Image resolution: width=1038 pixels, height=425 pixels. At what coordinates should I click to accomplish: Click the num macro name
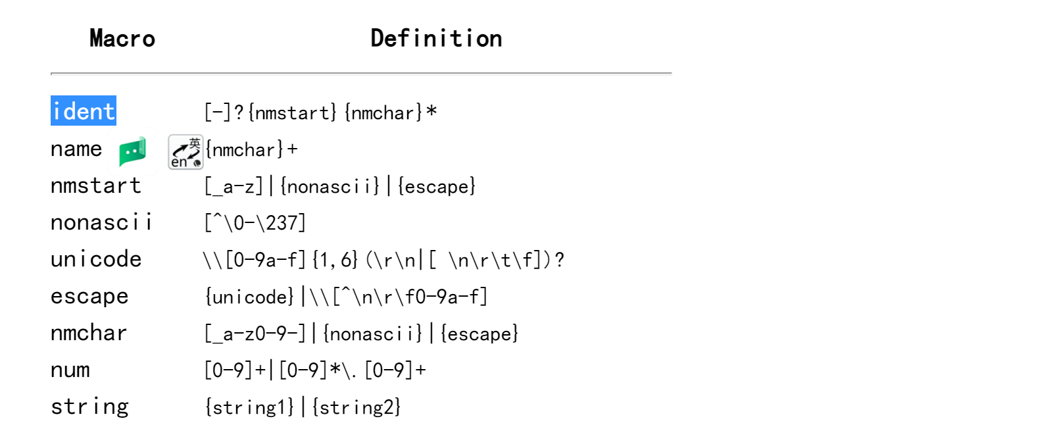[x=70, y=370]
